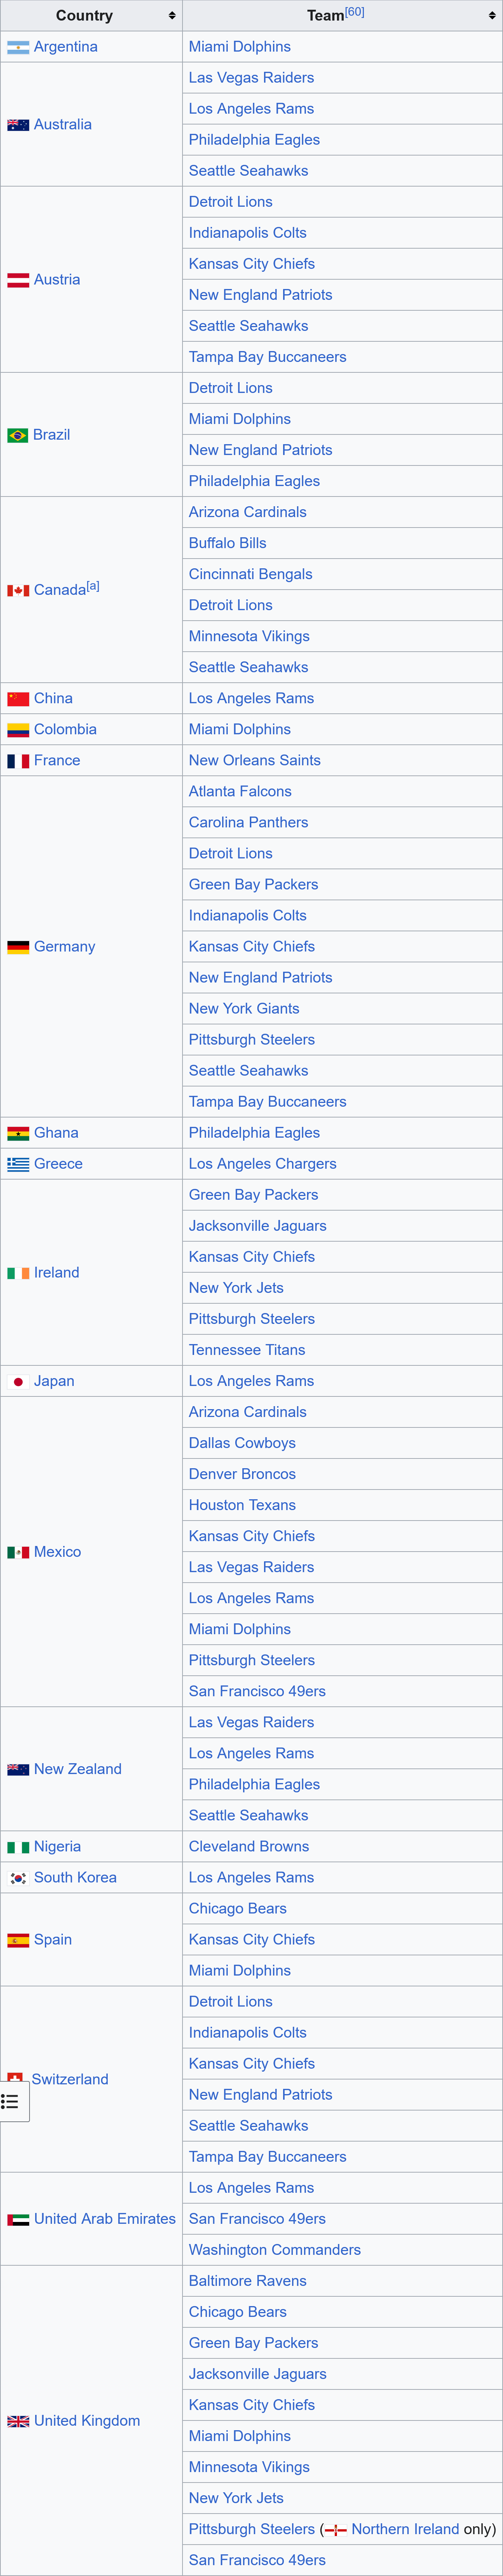Open the United Arab Emirates link
Screen dimensions: 503x2576
104,2219
